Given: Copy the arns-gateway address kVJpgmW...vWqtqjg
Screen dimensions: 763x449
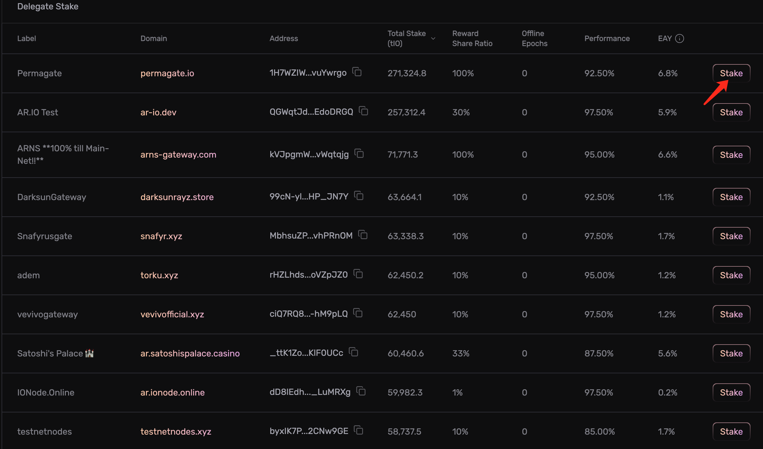Looking at the screenshot, I should 359,154.
